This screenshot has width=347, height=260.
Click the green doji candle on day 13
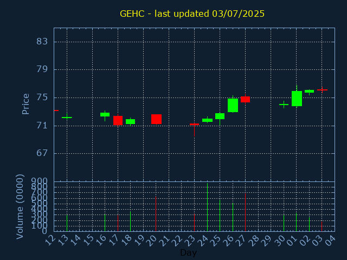tap(67, 117)
